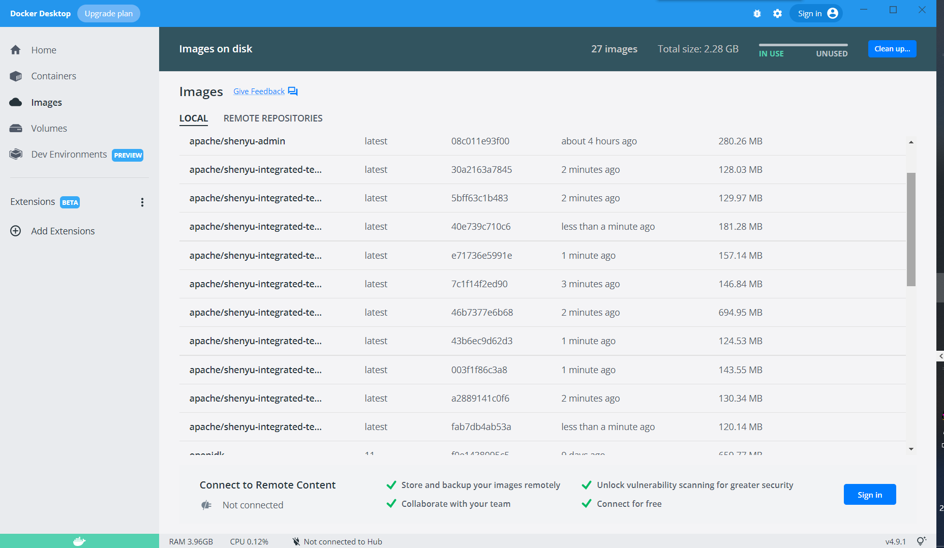Open the Extensions three-dot menu
Image resolution: width=944 pixels, height=548 pixels.
(x=142, y=202)
